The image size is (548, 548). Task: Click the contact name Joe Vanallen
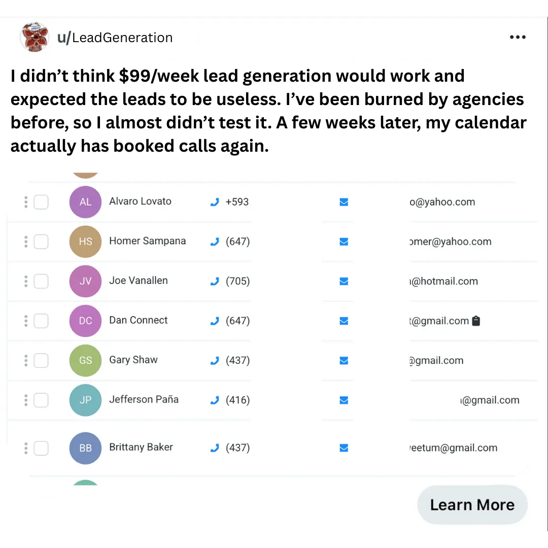(x=138, y=281)
